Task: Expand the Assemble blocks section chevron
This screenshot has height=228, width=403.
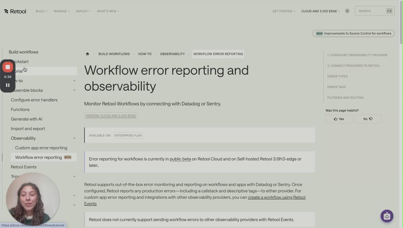Action: click(x=74, y=90)
